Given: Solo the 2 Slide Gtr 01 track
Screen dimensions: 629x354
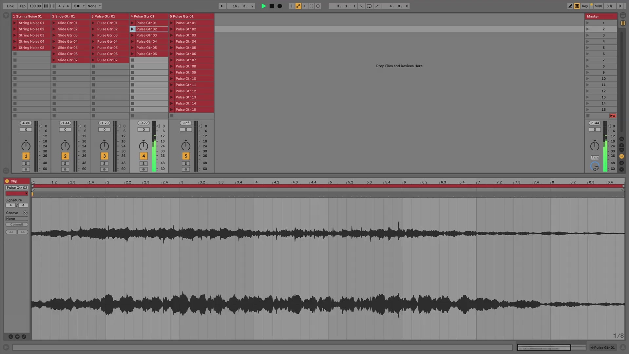Looking at the screenshot, I should pos(65,164).
